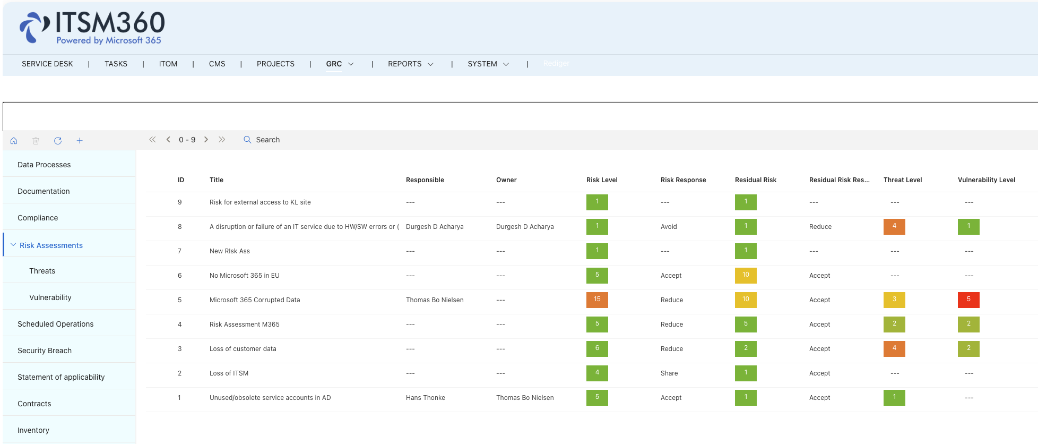Screen dimensions: 1038x444
Task: Open 'Risk Assessment M365' entry
Action: click(245, 325)
